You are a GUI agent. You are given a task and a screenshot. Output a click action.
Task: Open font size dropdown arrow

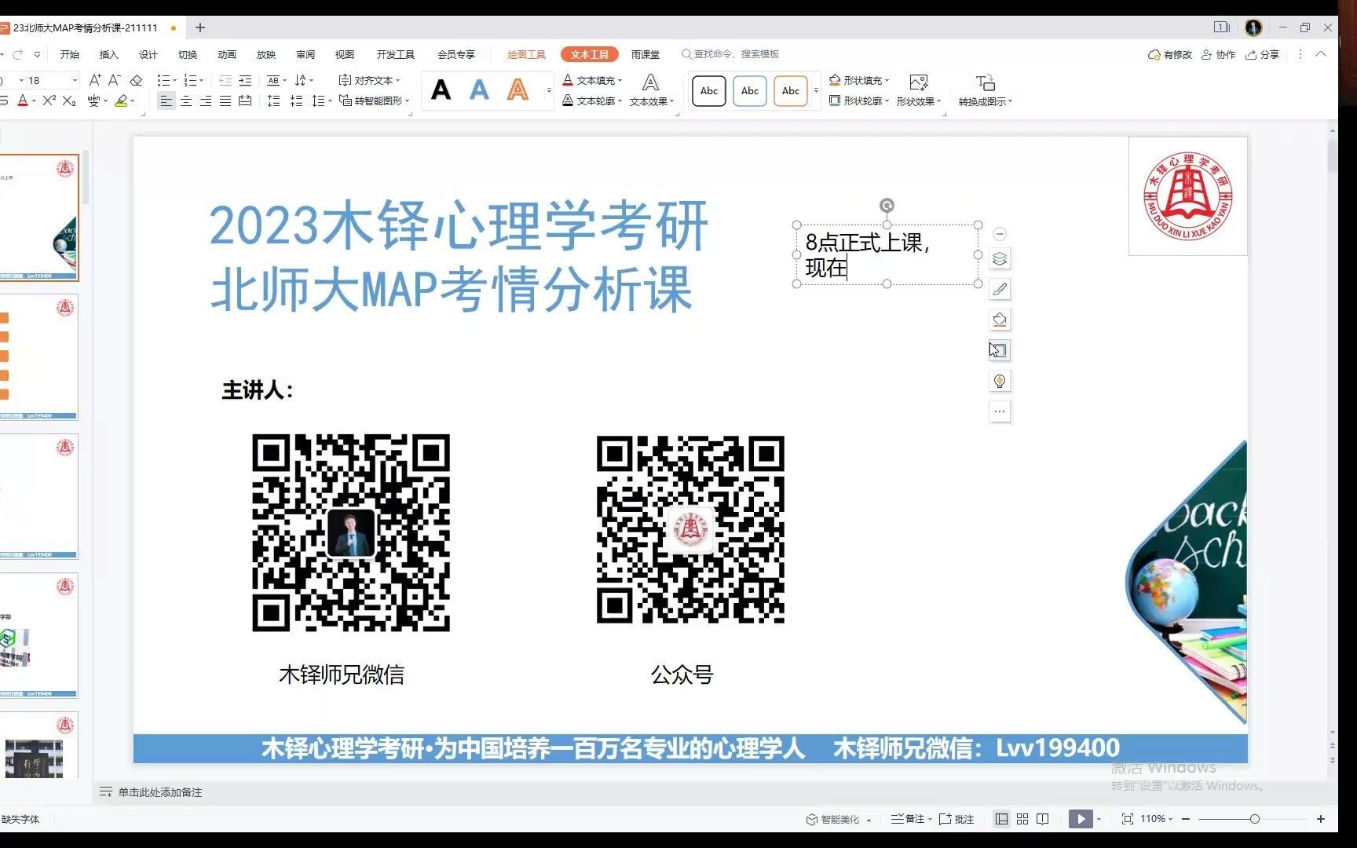pos(75,80)
